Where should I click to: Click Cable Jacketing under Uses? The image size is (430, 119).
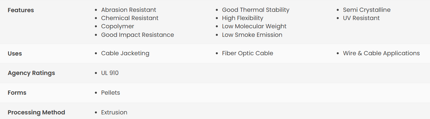point(125,53)
